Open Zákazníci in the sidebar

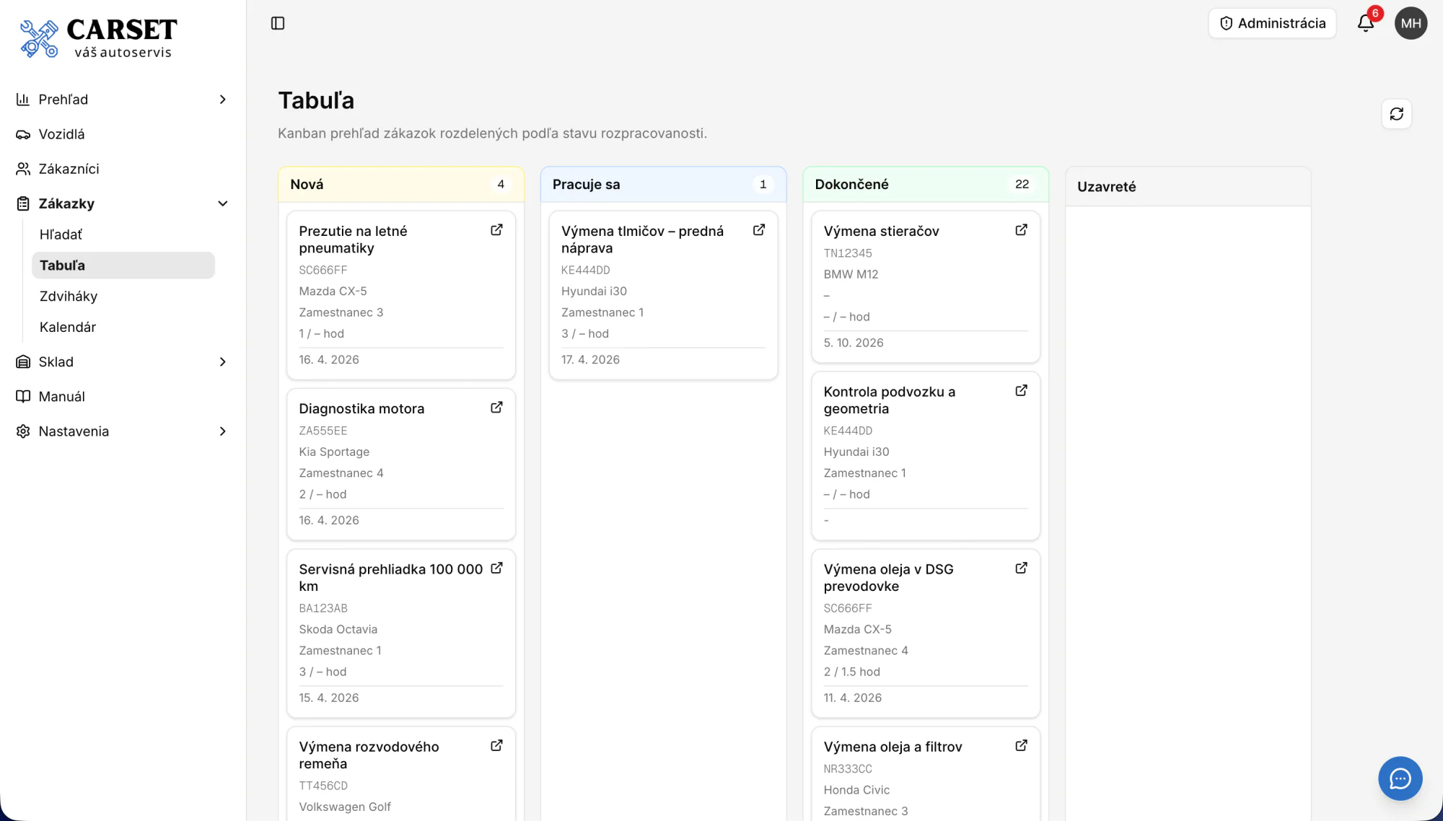(123, 169)
